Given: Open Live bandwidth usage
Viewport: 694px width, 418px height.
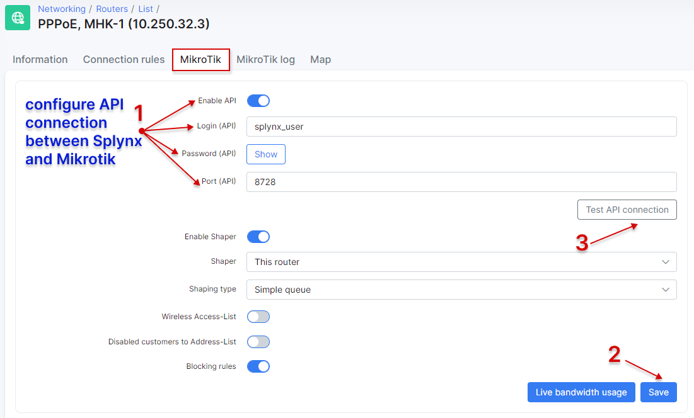Looking at the screenshot, I should pyautogui.click(x=581, y=392).
